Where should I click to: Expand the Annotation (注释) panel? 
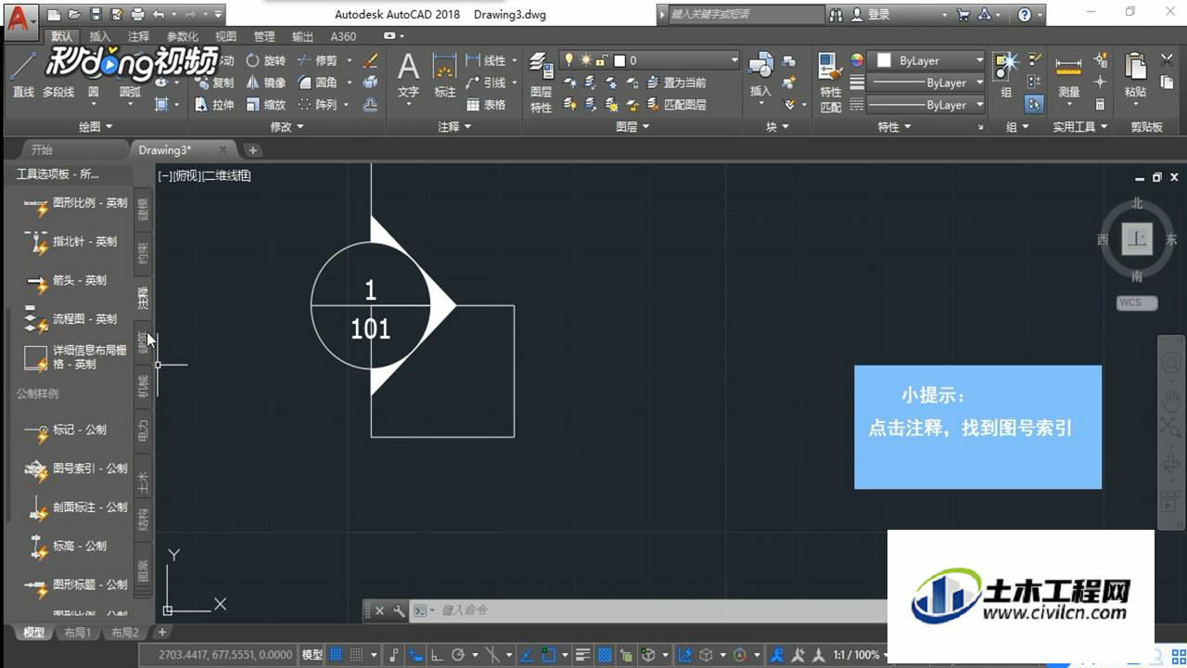[454, 127]
